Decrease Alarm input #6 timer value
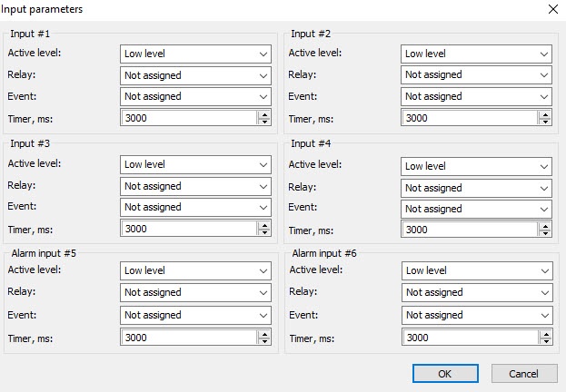Screen dimensions: 566x392 [545, 341]
